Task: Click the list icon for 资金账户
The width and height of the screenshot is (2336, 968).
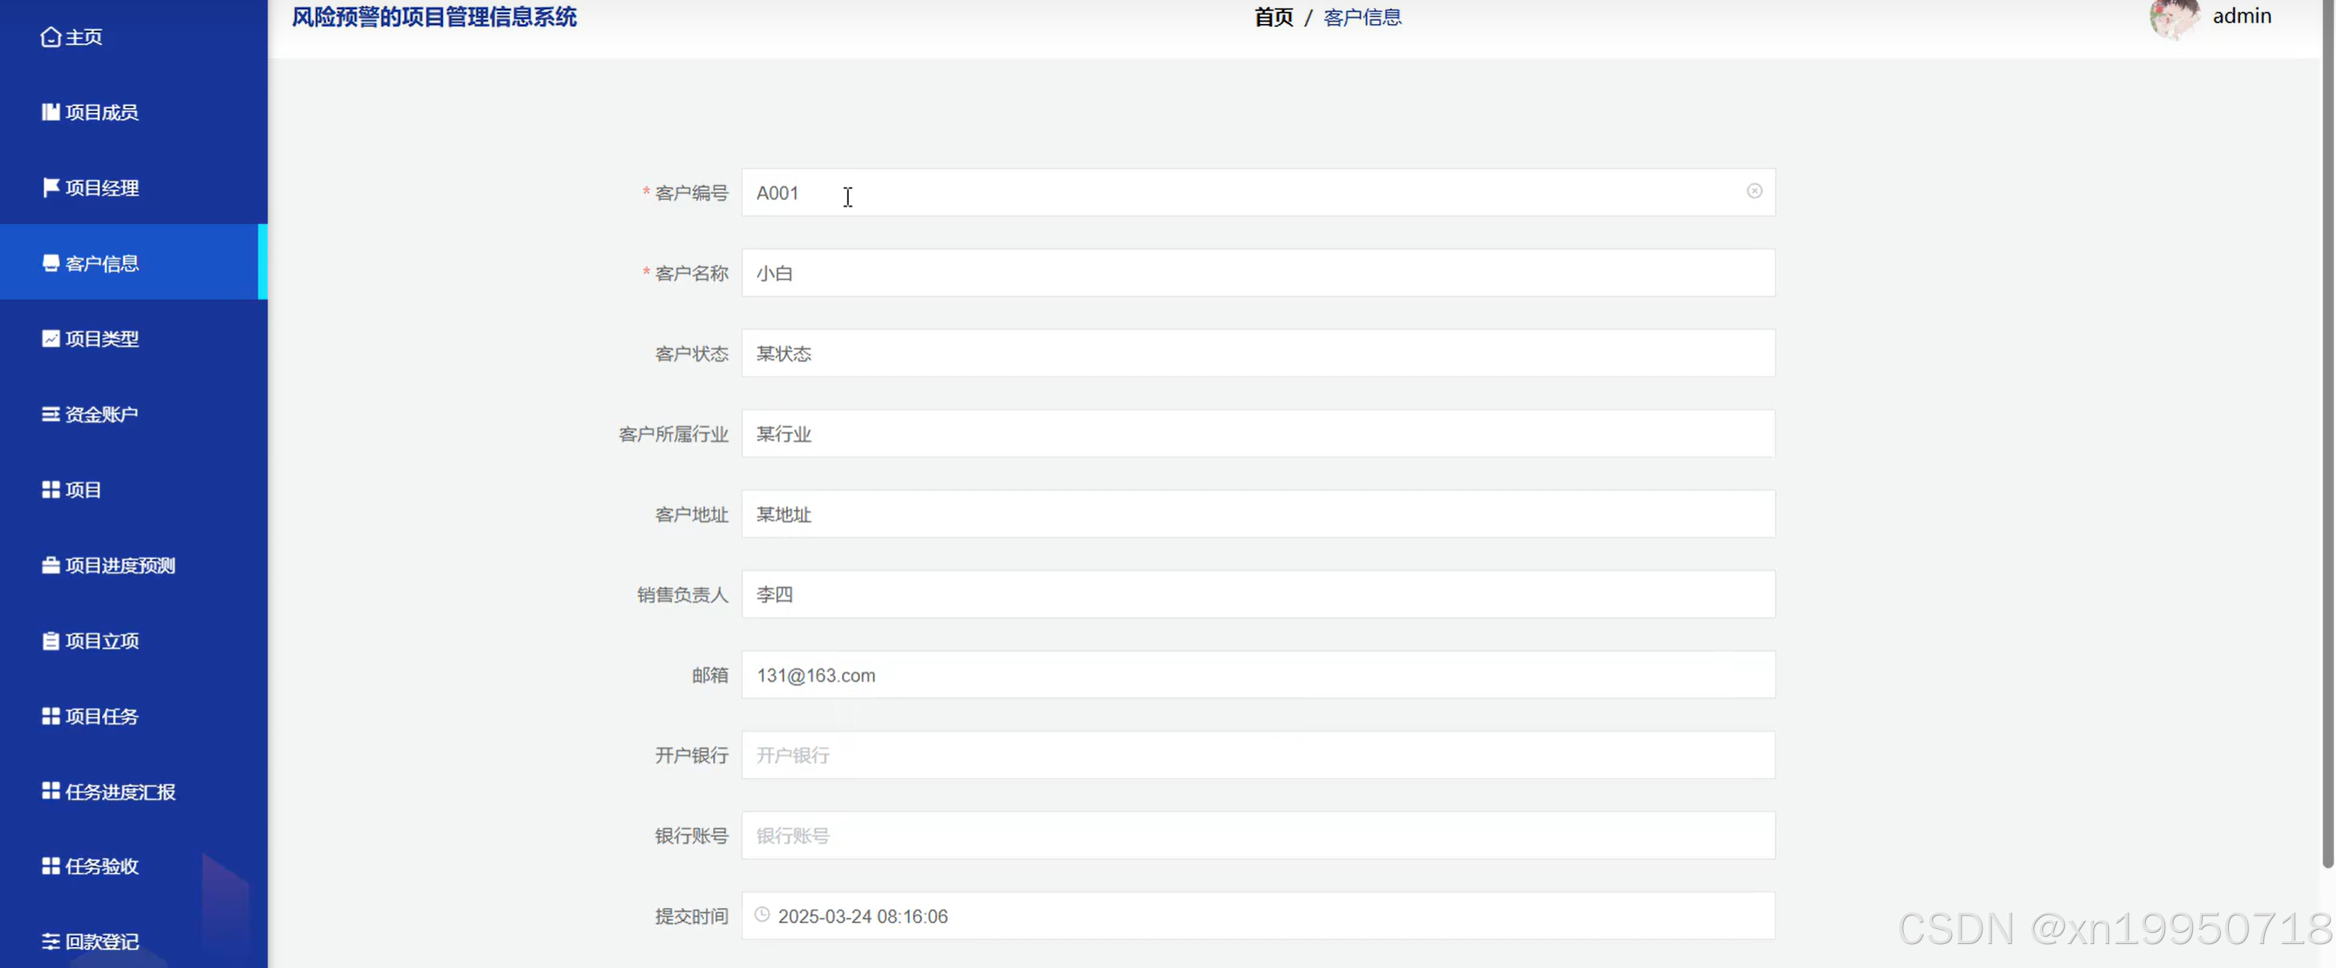Action: tap(51, 414)
